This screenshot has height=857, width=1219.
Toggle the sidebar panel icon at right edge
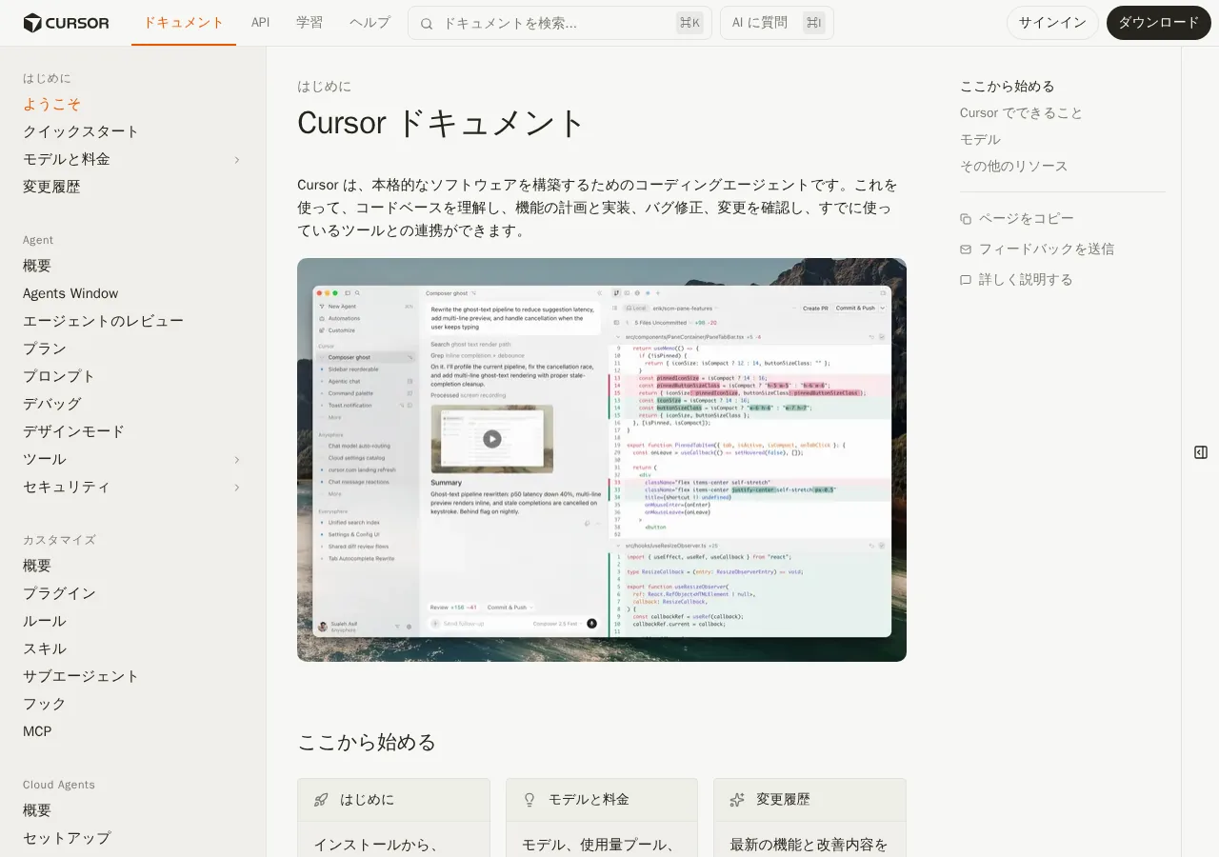pos(1201,452)
